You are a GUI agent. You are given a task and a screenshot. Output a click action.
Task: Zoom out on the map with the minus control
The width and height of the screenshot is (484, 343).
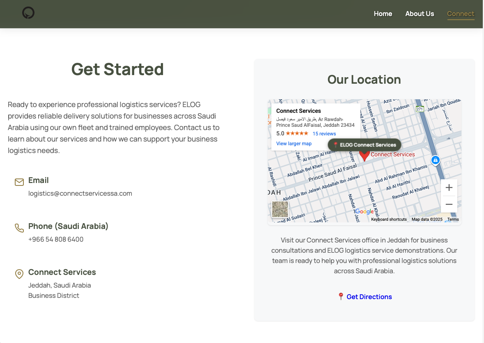point(449,204)
